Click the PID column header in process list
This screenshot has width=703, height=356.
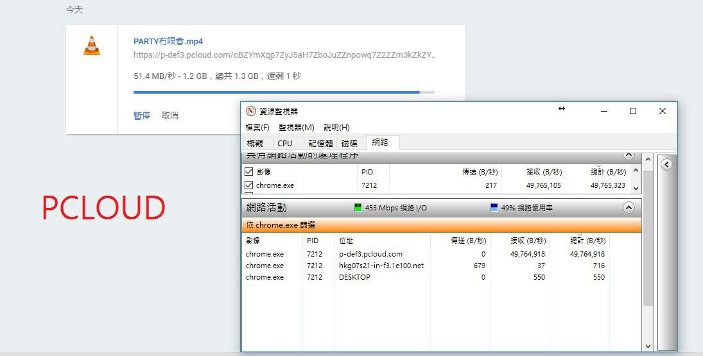367,172
